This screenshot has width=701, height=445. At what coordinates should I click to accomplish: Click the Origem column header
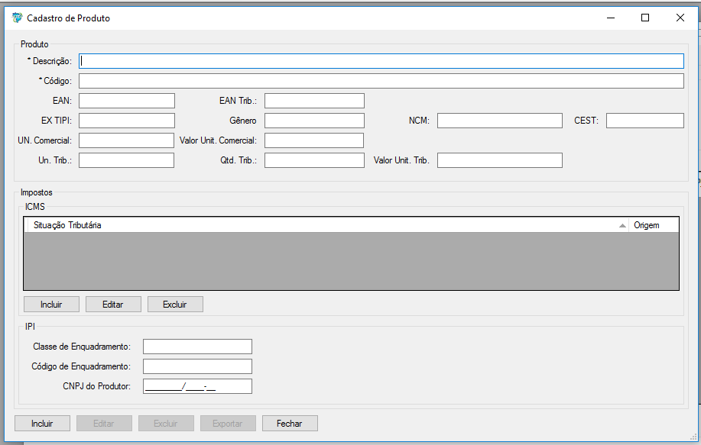(654, 225)
